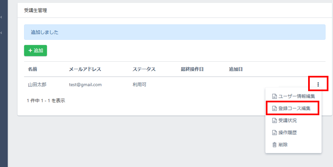Click the メールアドレス column header
333x167 pixels.
click(x=85, y=69)
